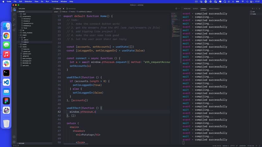This screenshot has height=147, width=262.
Task: Expand the OUTLINE section
Action: pyautogui.click(x=22, y=143)
